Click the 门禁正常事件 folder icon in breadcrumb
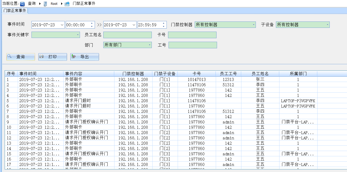The image size is (347, 172). click(x=67, y=4)
